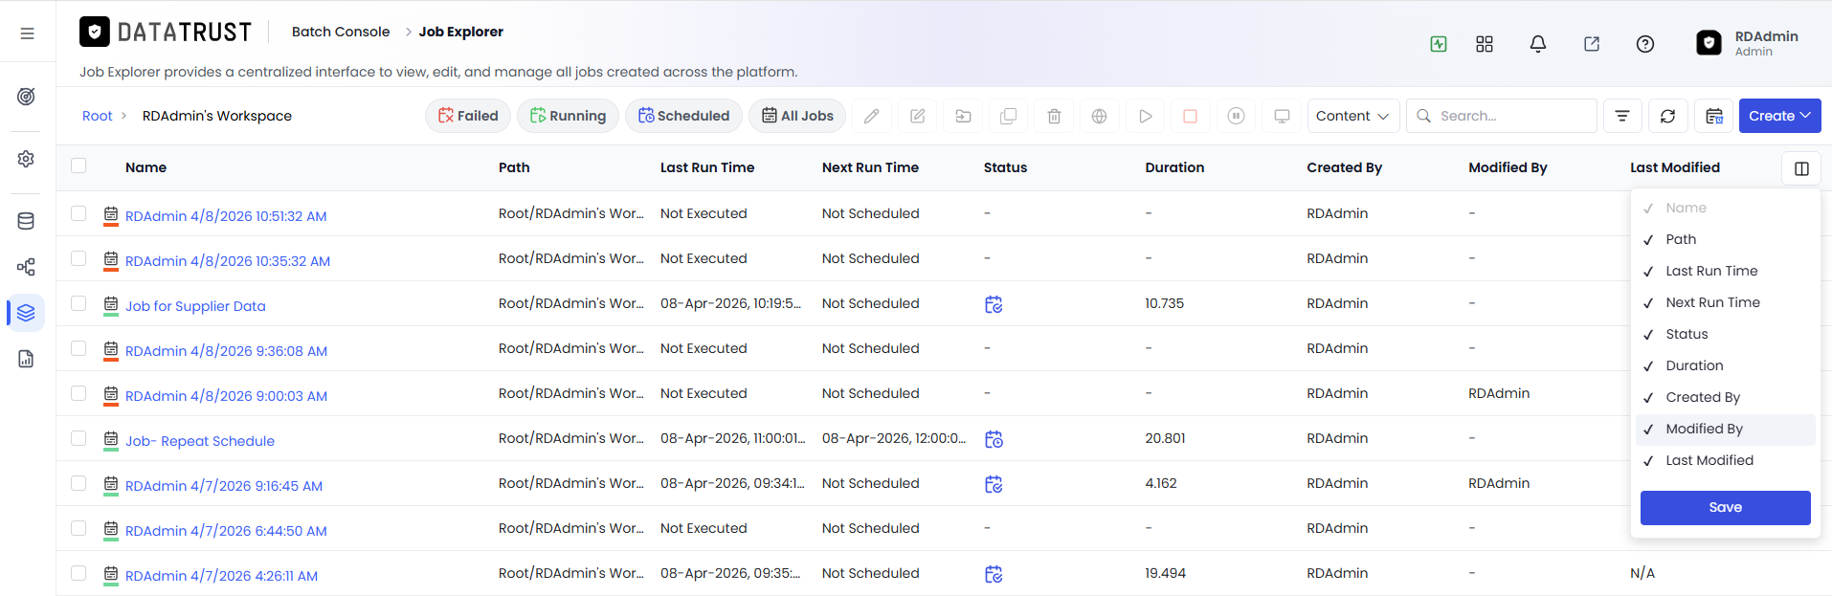Check the RDAdmin 4/7/2026 9:16:45 AM row checkbox
The image size is (1832, 596).
coord(78,483)
